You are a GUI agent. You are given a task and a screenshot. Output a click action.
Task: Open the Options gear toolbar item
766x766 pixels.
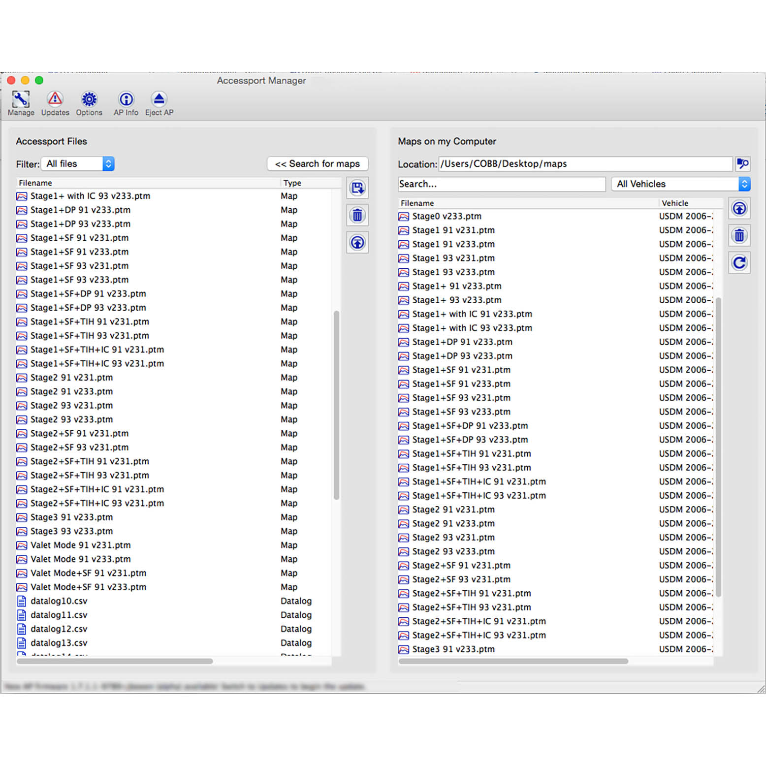point(89,104)
